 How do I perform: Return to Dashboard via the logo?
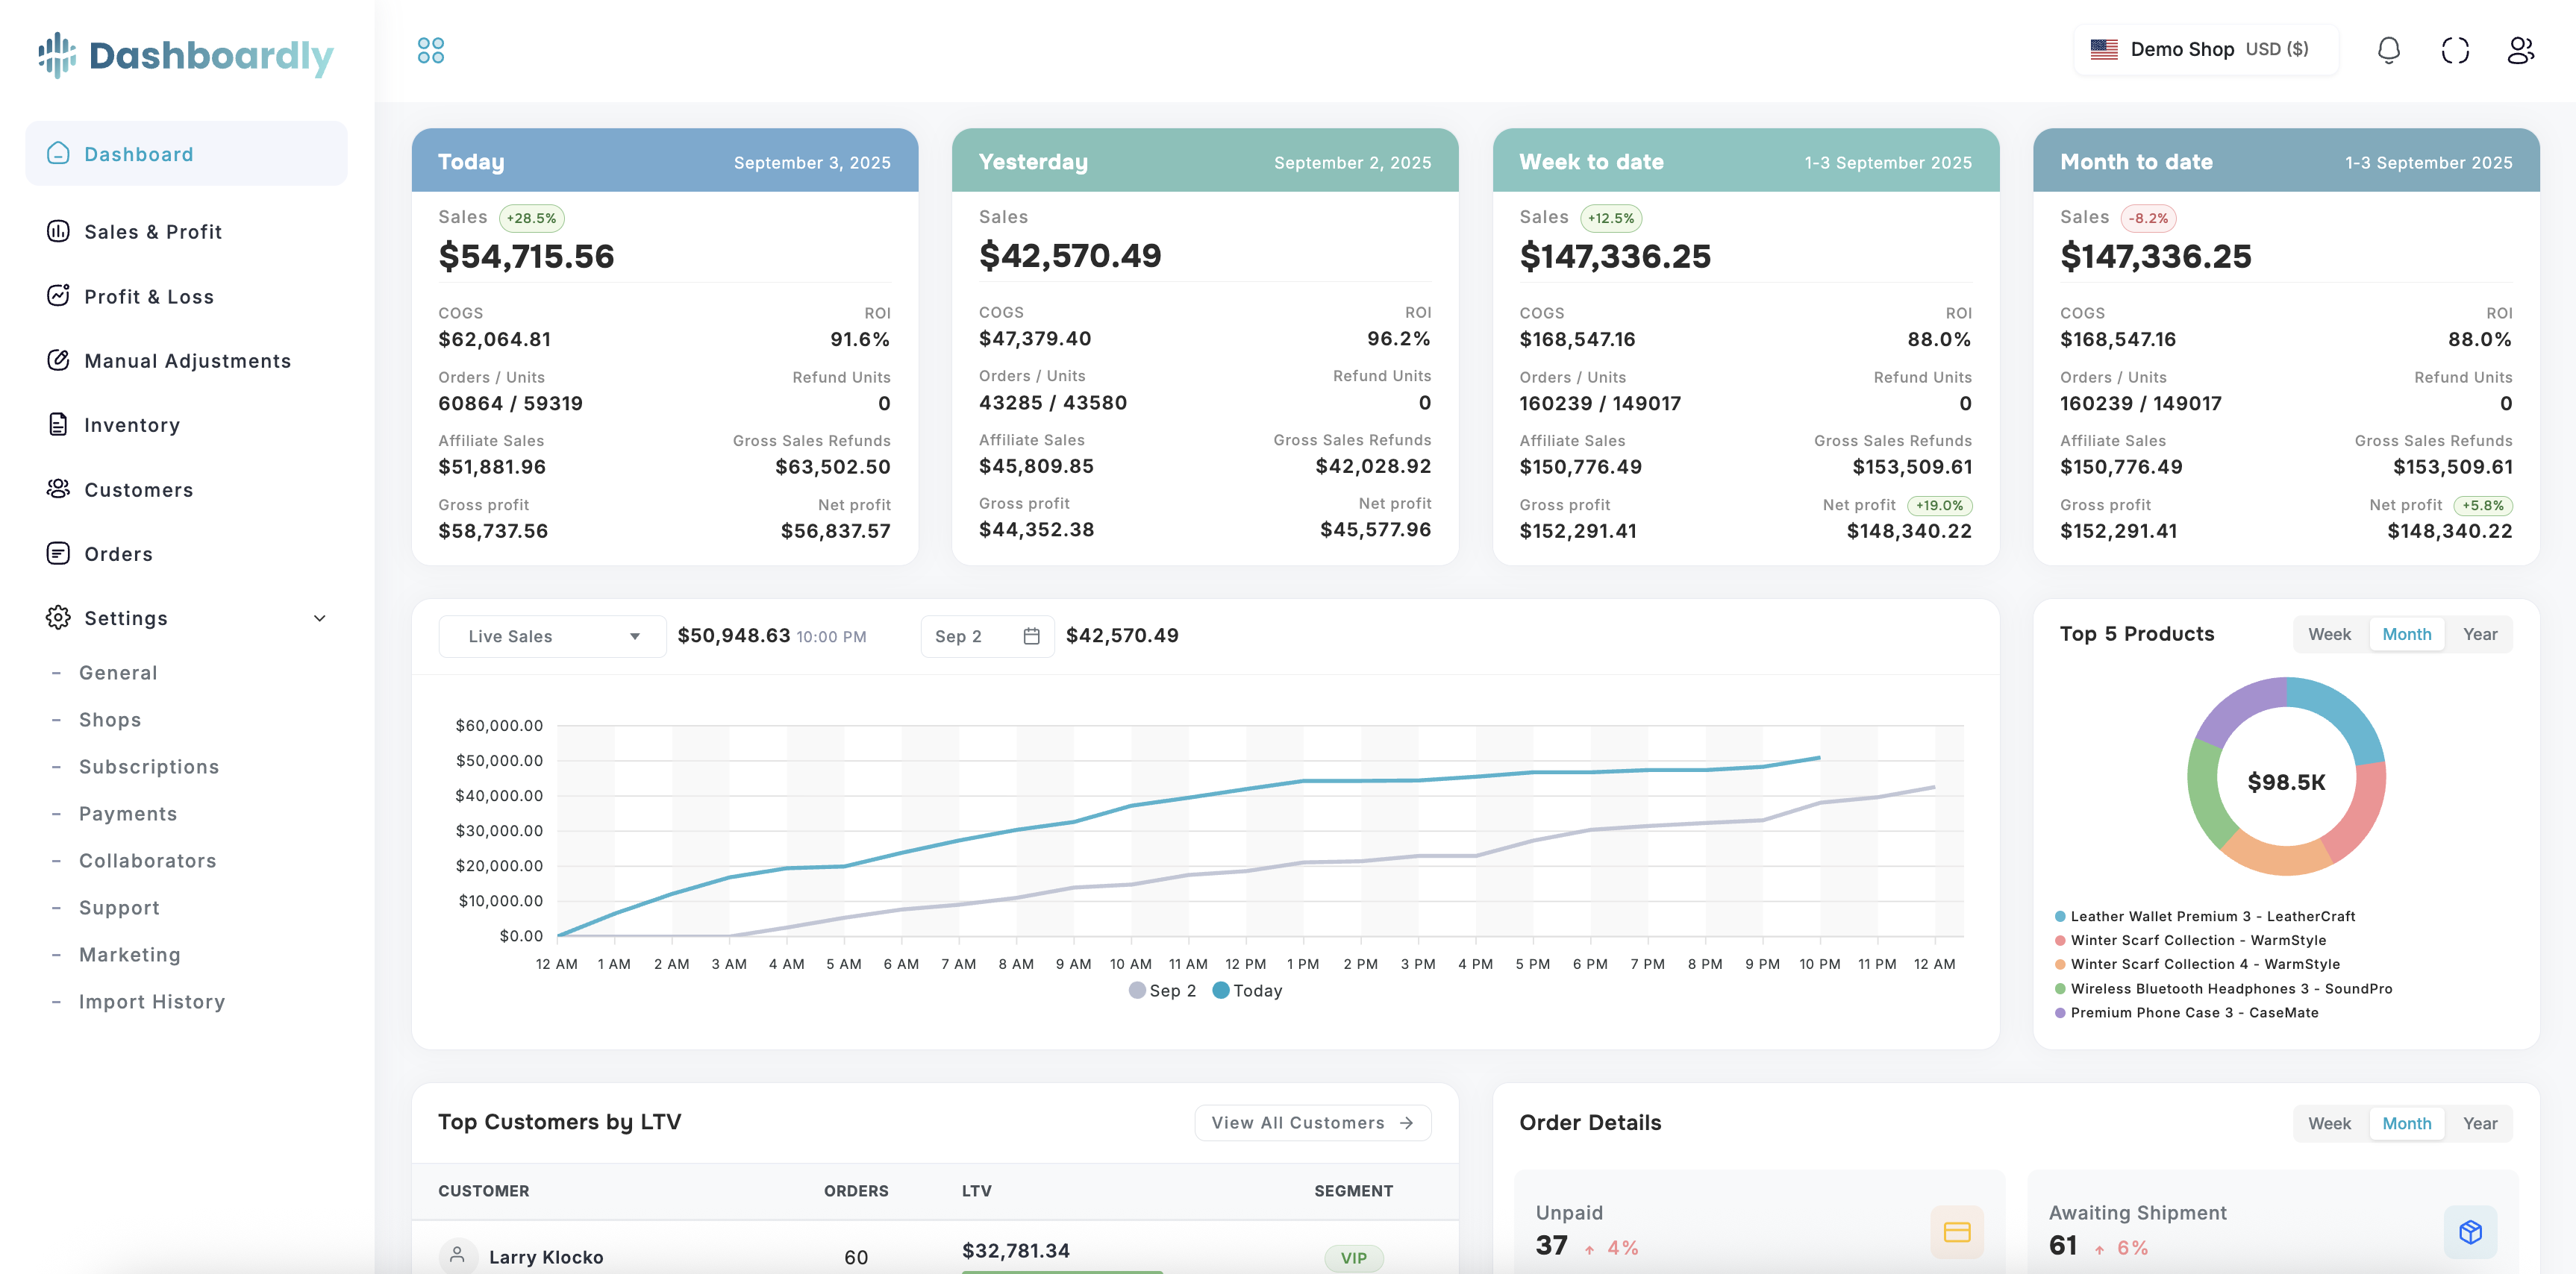point(185,56)
